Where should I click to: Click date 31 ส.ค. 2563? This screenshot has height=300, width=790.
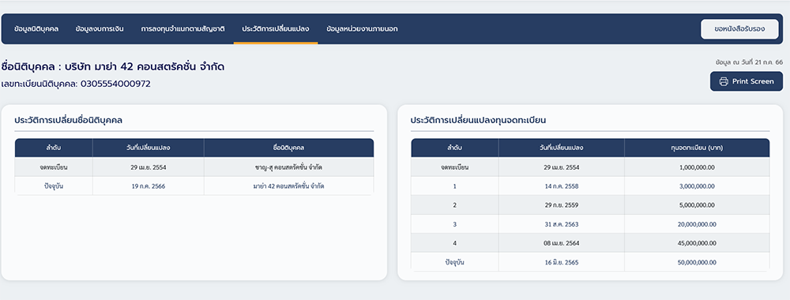click(561, 224)
